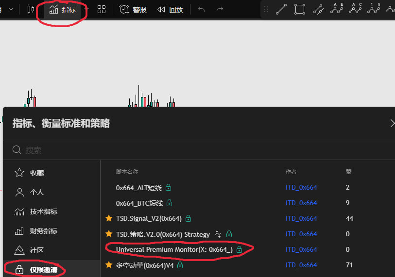395x277 pixels.
Task: Select the A–C wave pattern tool
Action: [355, 9]
